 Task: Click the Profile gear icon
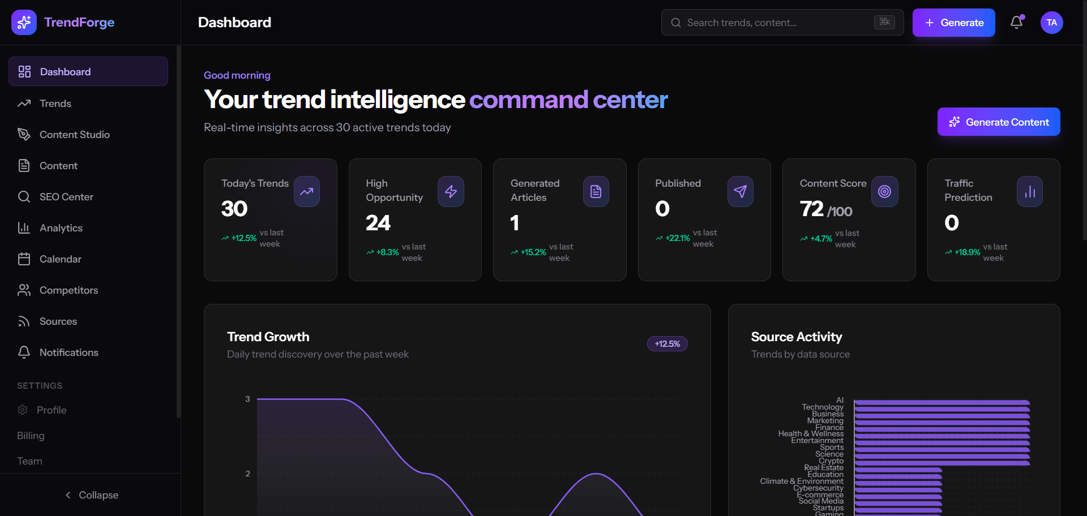[23, 410]
